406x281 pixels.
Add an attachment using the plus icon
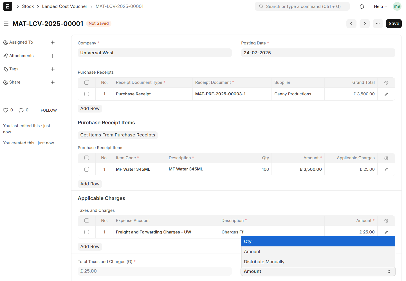point(53,56)
